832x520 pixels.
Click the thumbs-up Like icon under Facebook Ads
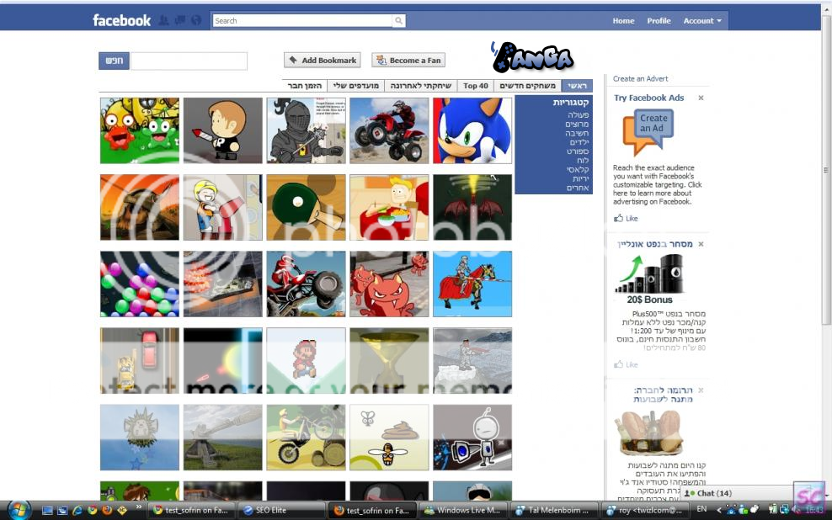coord(618,218)
